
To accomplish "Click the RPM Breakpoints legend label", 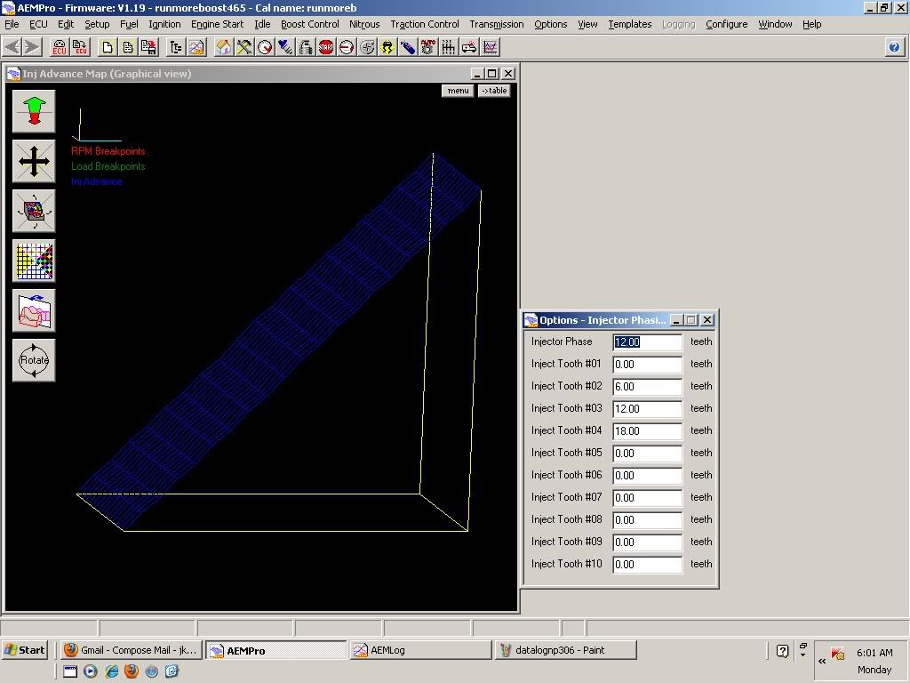I will point(108,151).
